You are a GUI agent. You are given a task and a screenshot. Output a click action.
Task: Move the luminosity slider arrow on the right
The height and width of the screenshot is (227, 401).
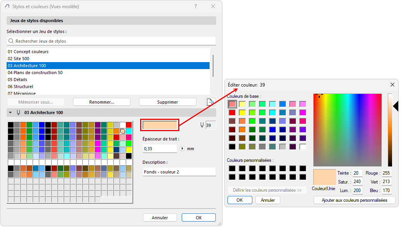coord(395,106)
